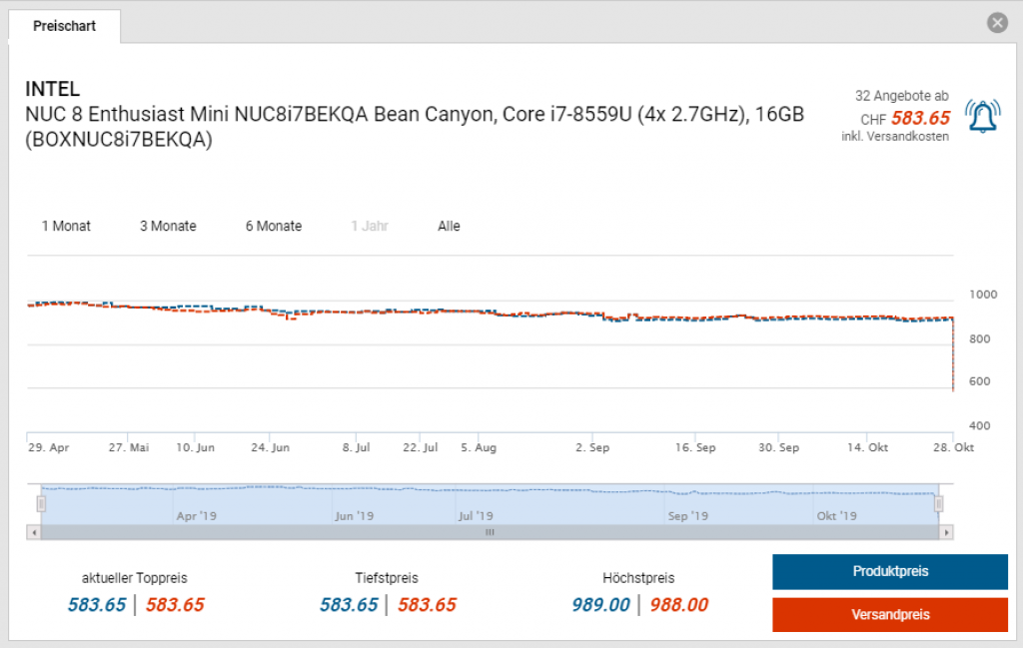Click the CHF 583.65 offer price
1023x648 pixels.
pyautogui.click(x=920, y=118)
